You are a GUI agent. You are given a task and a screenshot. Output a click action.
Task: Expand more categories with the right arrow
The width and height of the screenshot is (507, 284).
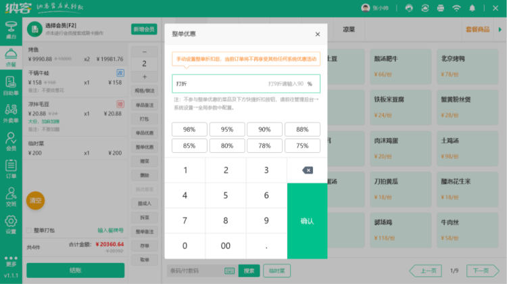(x=501, y=30)
